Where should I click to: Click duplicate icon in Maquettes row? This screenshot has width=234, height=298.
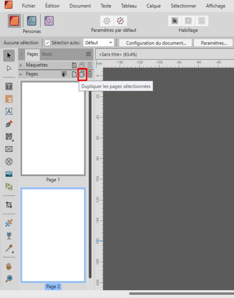tap(82, 65)
